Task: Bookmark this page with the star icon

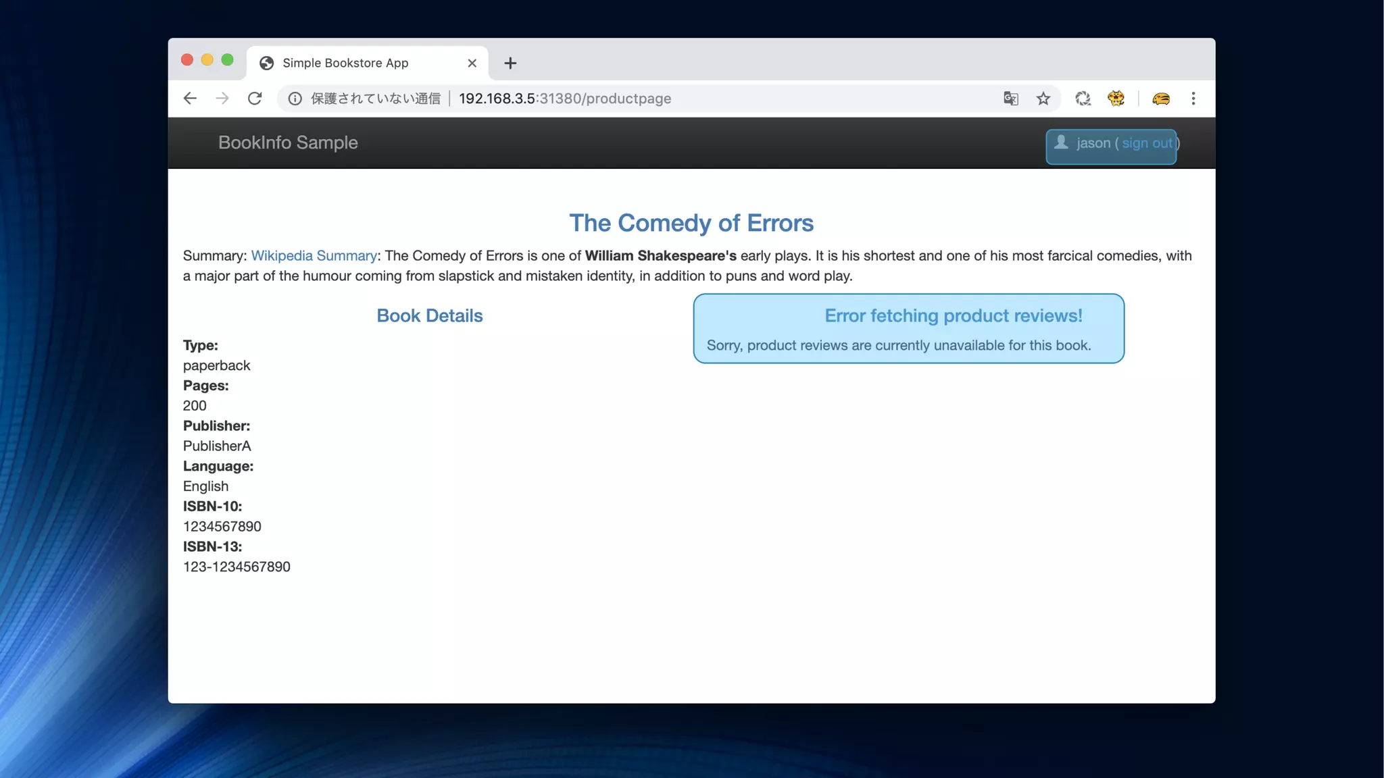Action: pyautogui.click(x=1043, y=99)
